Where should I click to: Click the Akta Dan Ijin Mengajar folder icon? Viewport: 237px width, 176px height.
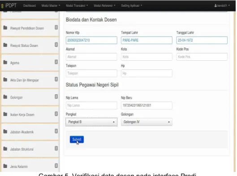(5, 80)
